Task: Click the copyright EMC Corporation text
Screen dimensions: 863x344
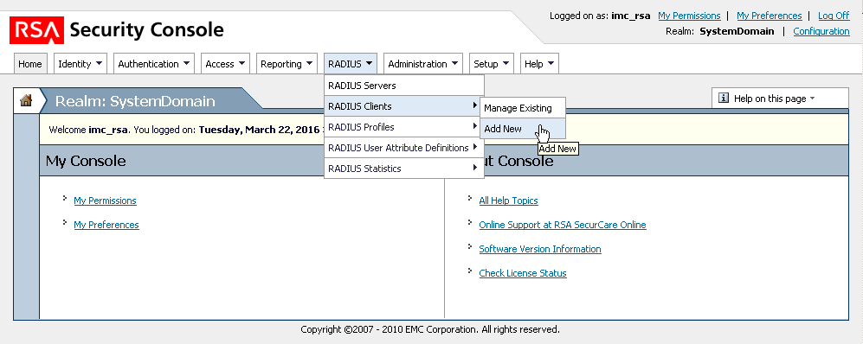Action: [430, 329]
